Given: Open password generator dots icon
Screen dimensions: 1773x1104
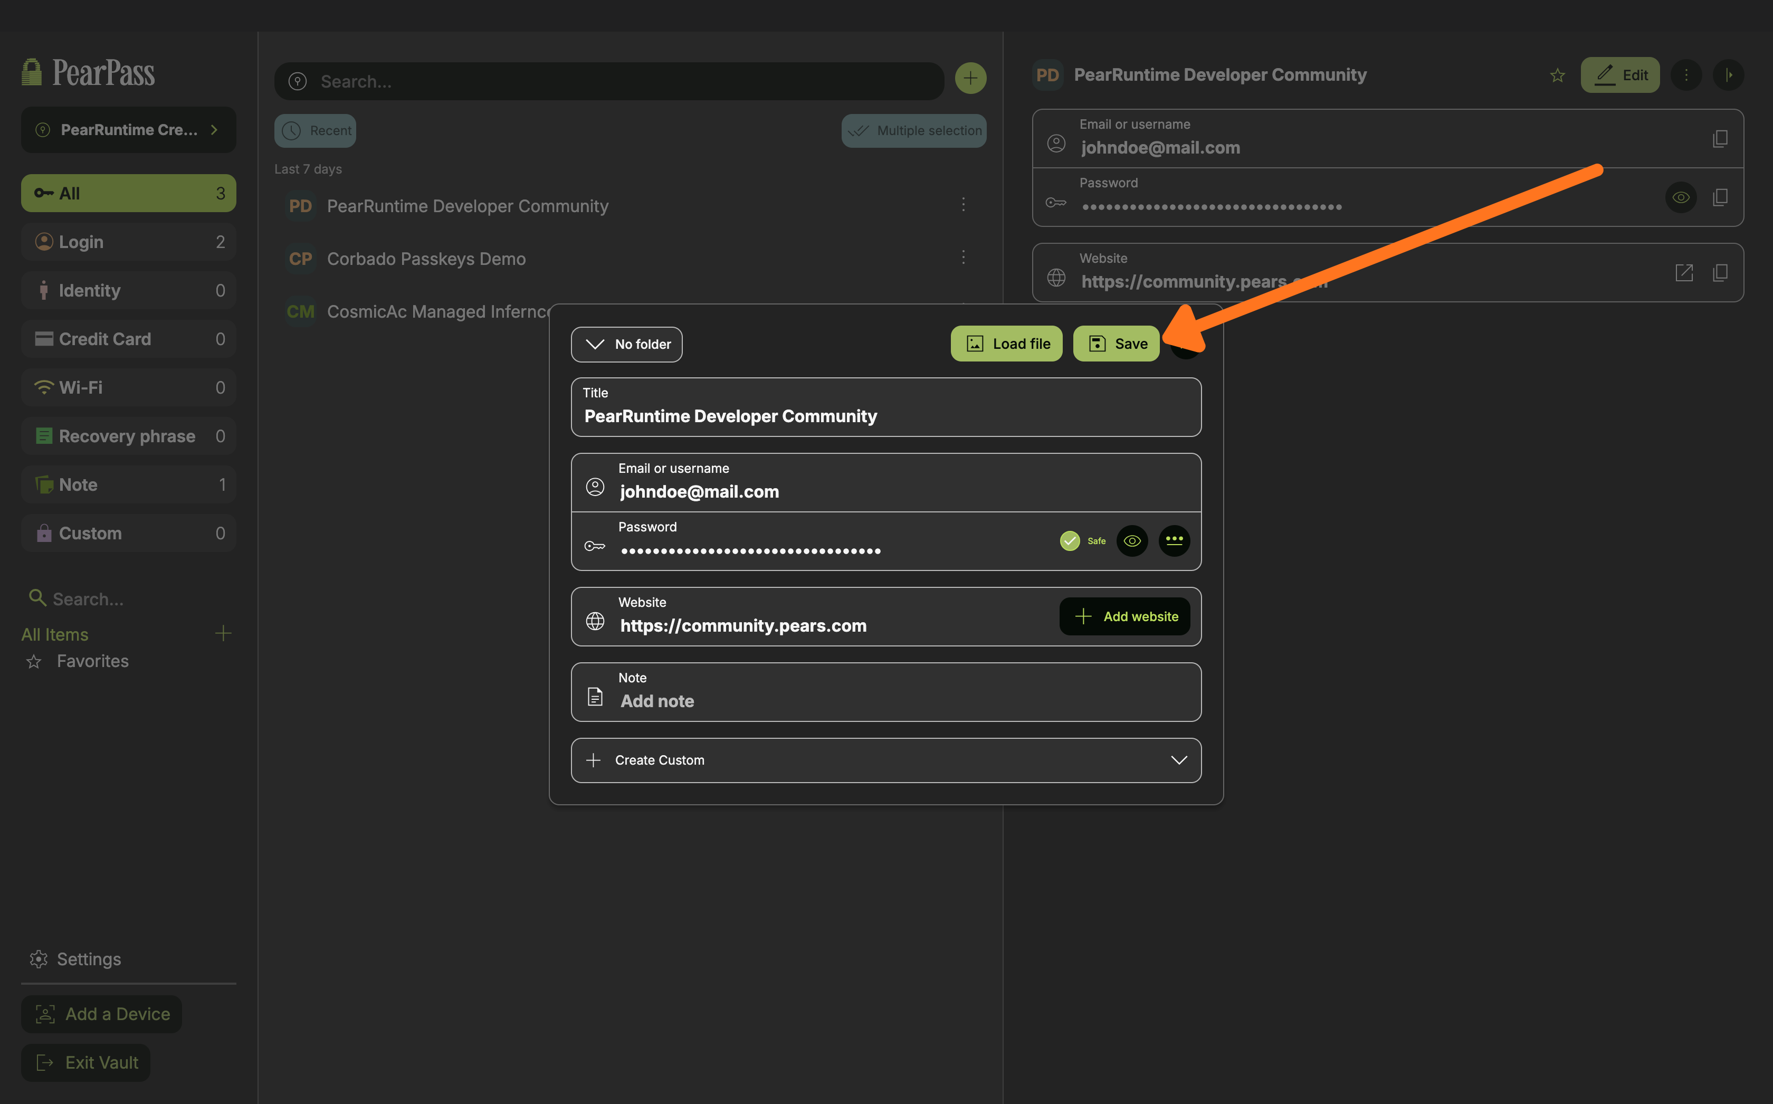Looking at the screenshot, I should pyautogui.click(x=1174, y=541).
